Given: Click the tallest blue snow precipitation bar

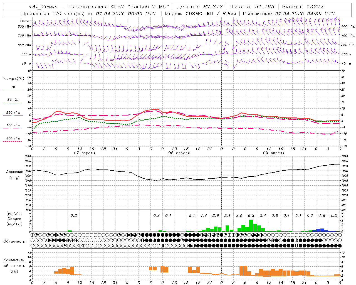Looking at the screenshot, I should [322, 230].
